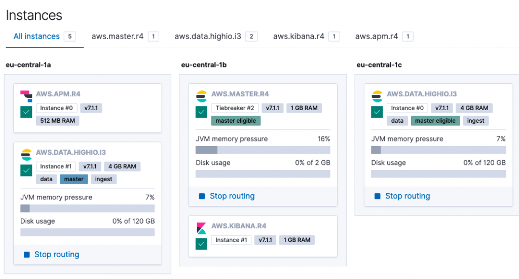Click master eligible badge in eu-central-1c

[435, 121]
